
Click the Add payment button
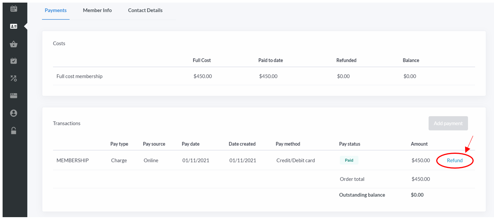(x=448, y=123)
